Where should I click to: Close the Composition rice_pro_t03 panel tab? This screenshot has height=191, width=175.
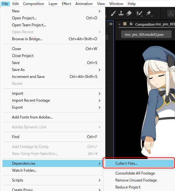click(119, 24)
